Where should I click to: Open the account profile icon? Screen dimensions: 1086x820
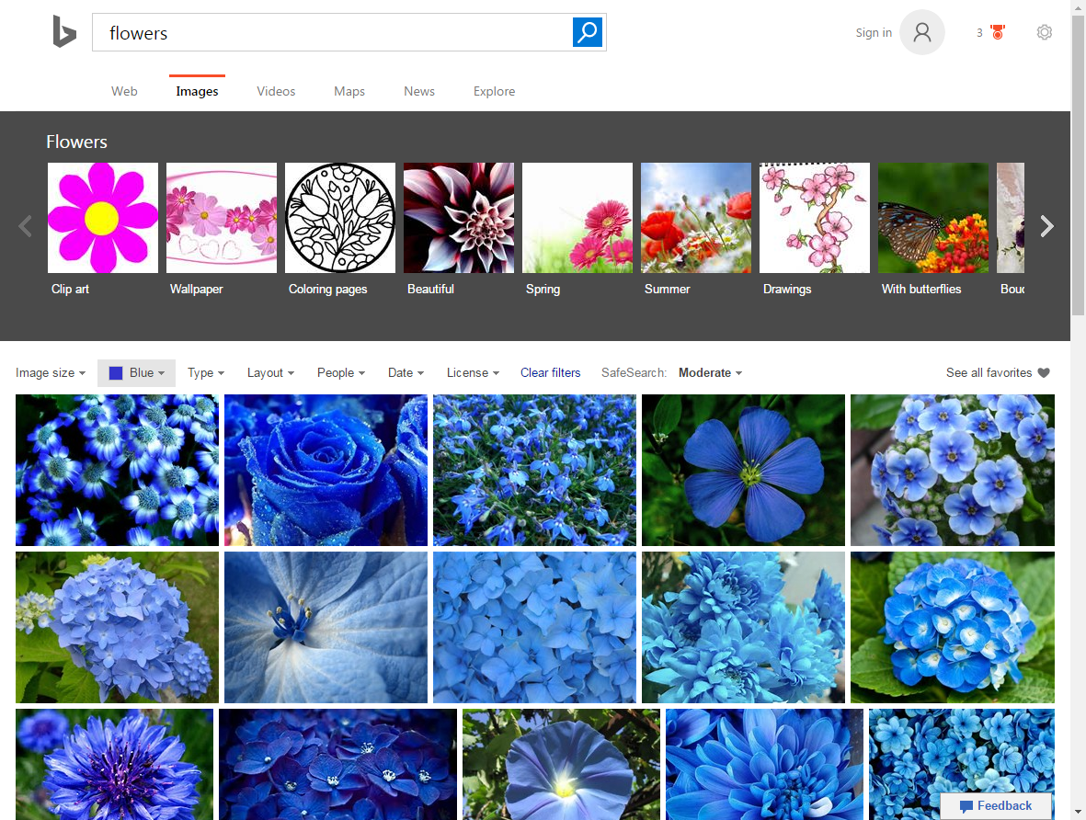click(x=920, y=32)
